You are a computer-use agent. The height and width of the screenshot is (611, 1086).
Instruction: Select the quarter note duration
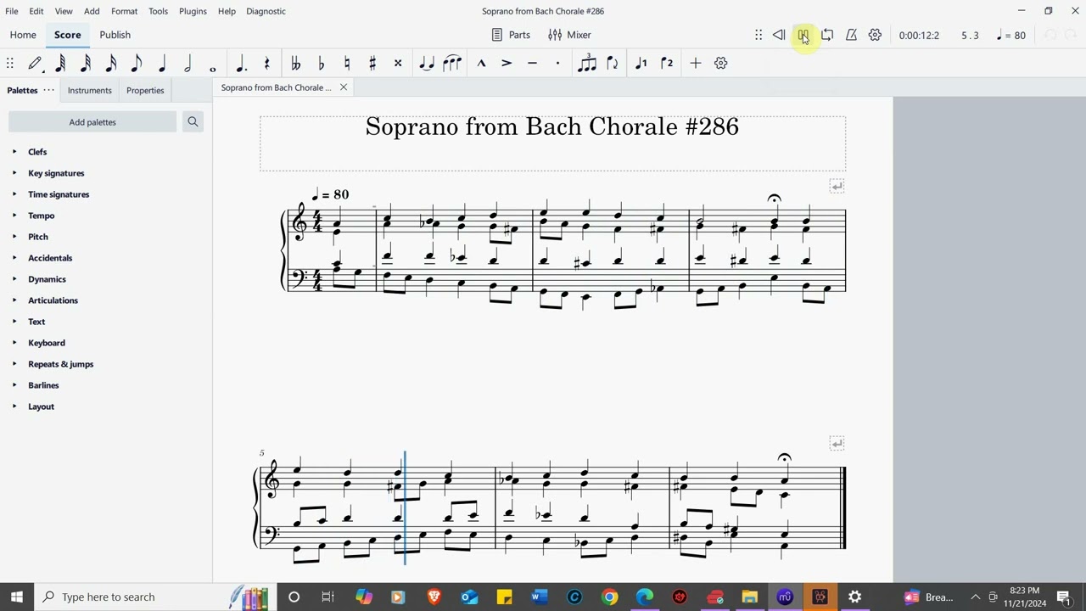(162, 63)
